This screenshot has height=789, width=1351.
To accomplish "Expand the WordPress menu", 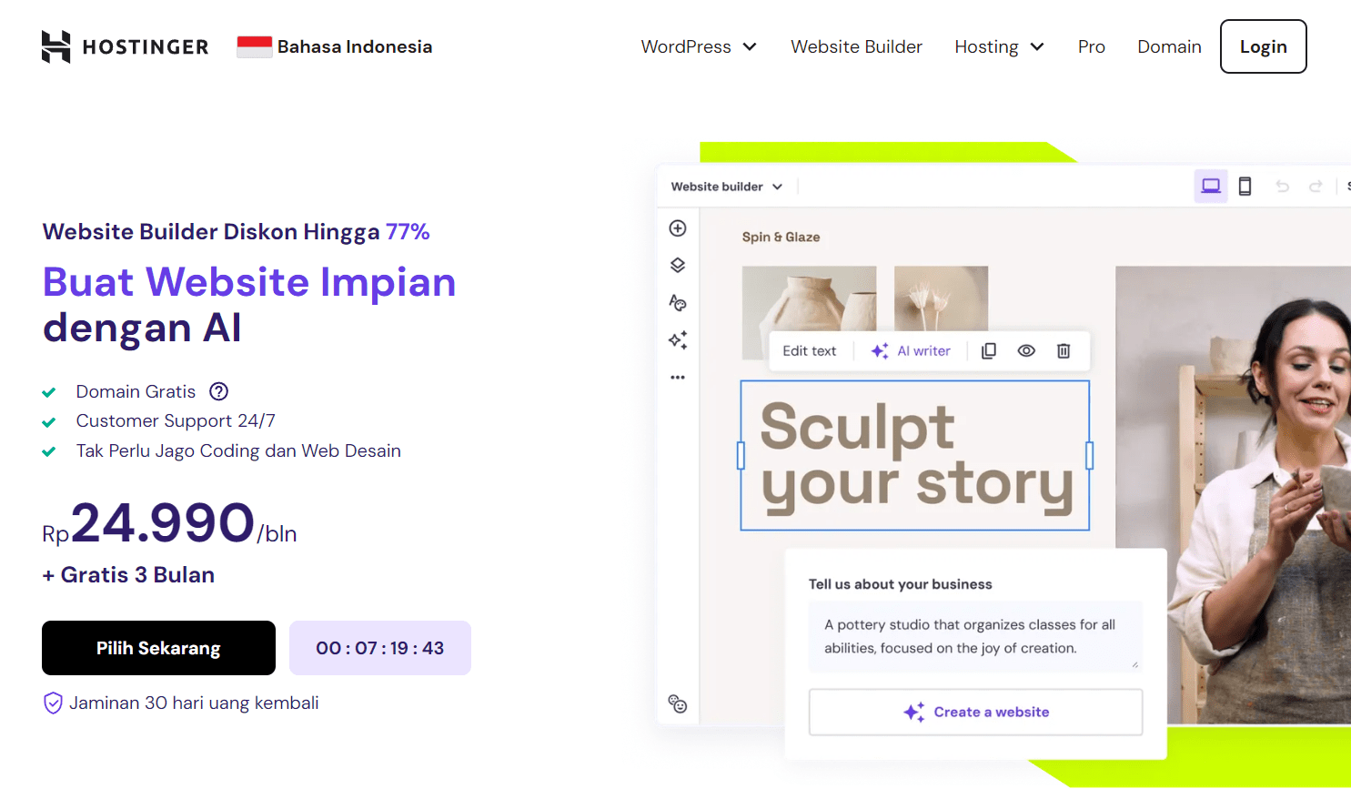I will (x=699, y=46).
